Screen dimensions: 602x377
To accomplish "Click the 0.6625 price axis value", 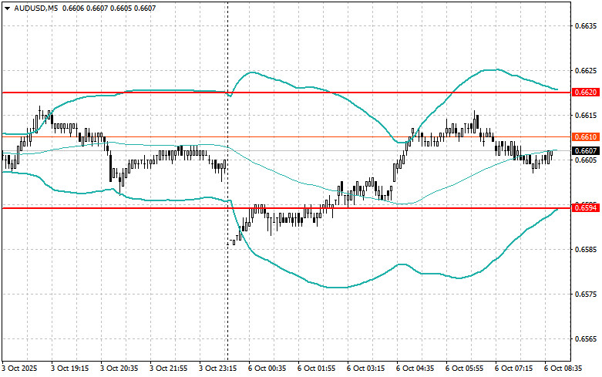I will click(586, 71).
